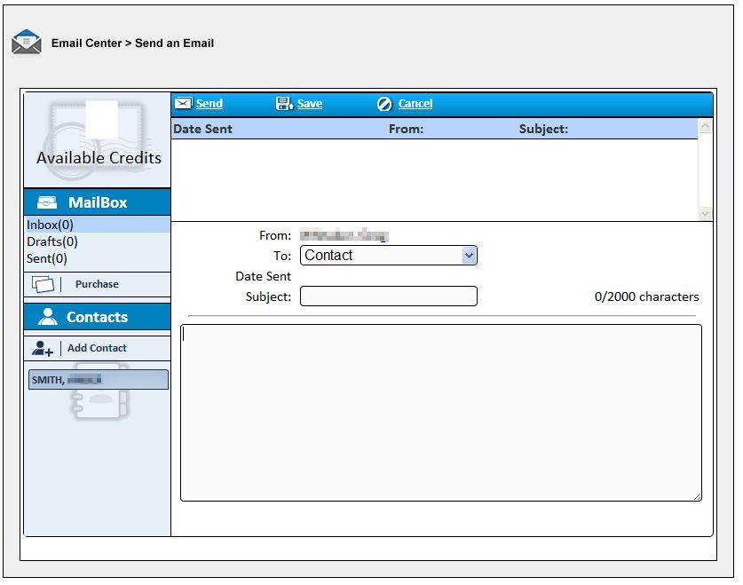
Task: Click the Save link
Action: point(310,103)
